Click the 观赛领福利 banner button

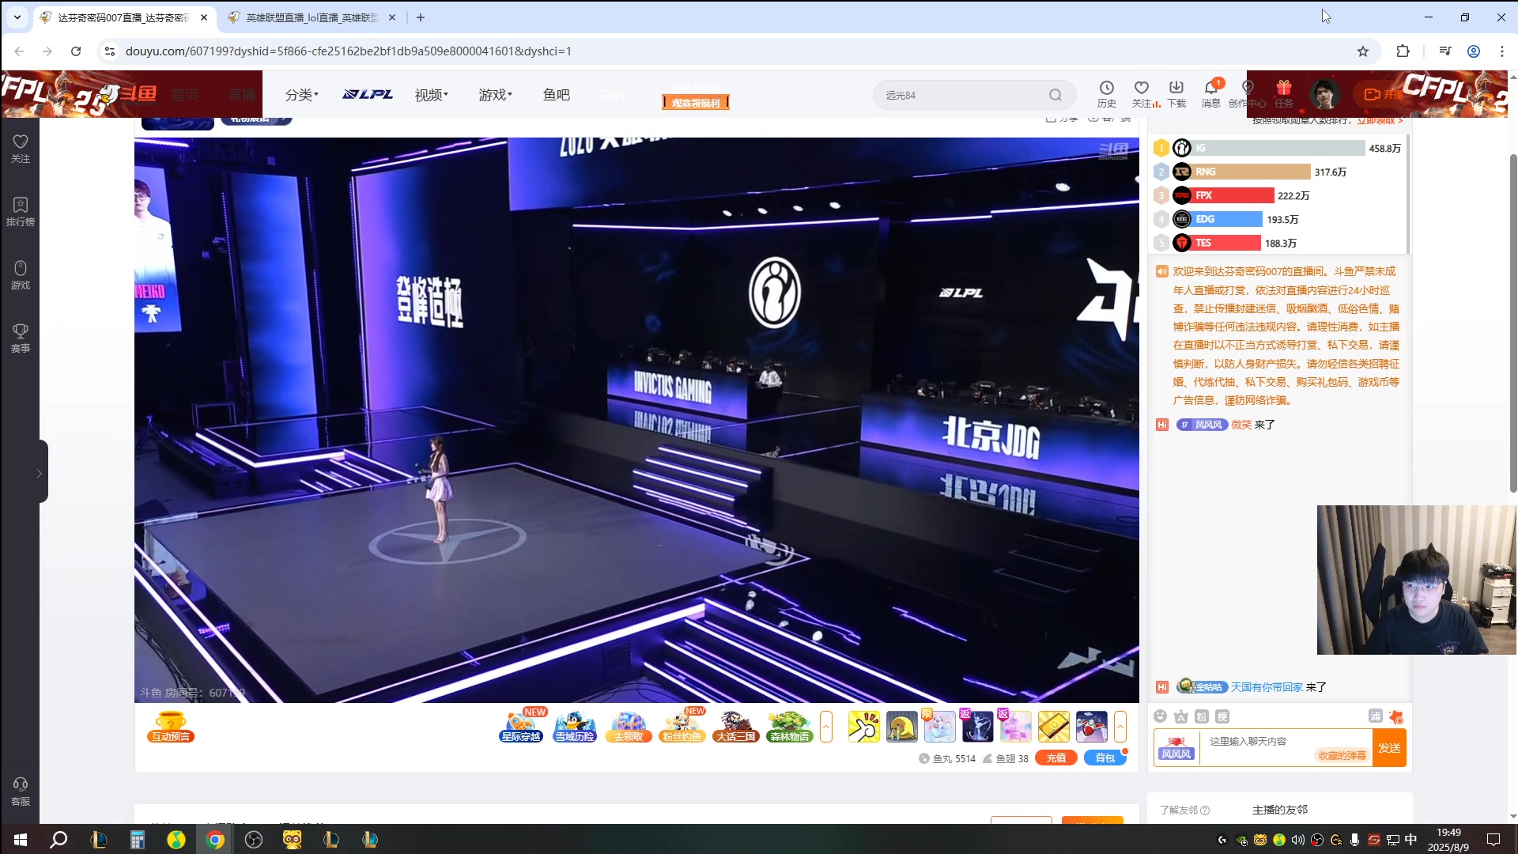tap(696, 103)
